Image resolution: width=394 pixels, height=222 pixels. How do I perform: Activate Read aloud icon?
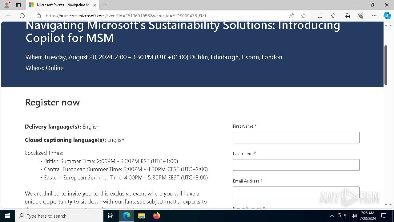291,16
